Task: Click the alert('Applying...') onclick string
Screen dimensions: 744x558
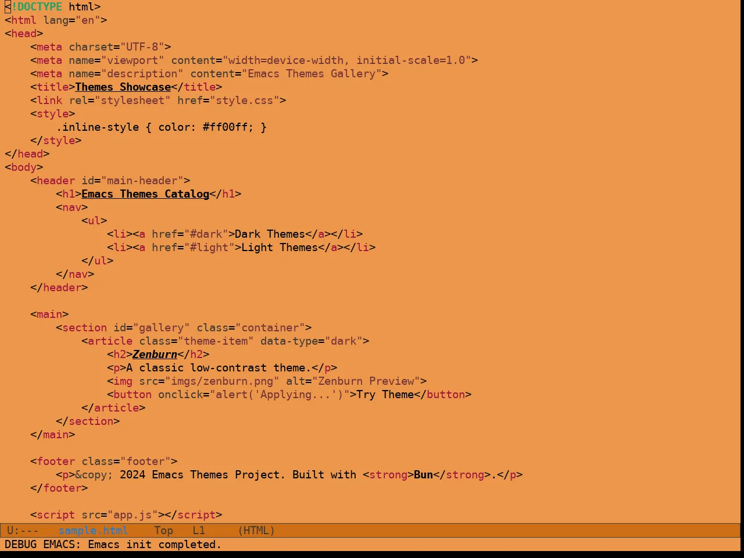Action: coord(280,395)
